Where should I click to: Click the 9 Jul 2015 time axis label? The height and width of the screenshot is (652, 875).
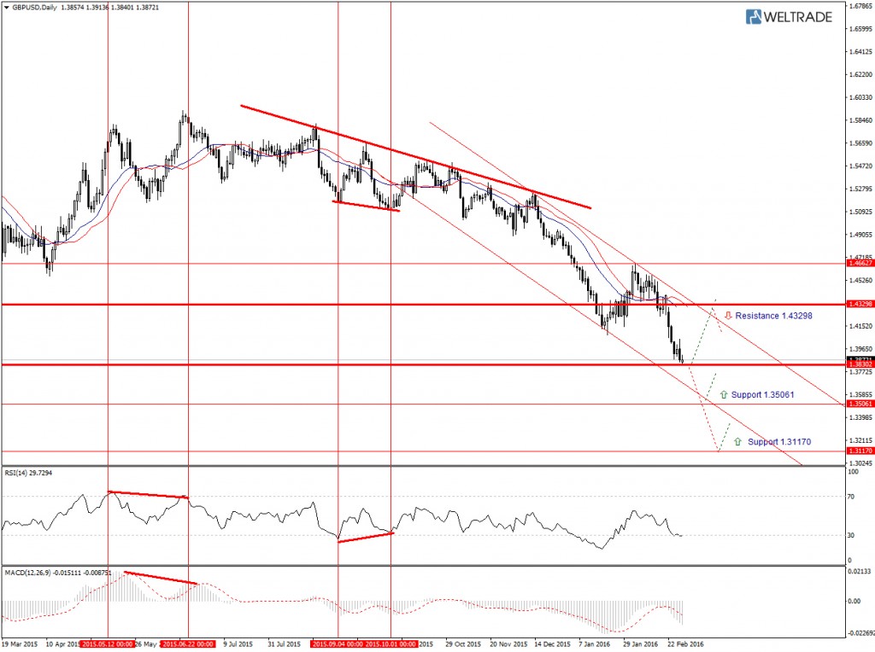click(x=238, y=644)
